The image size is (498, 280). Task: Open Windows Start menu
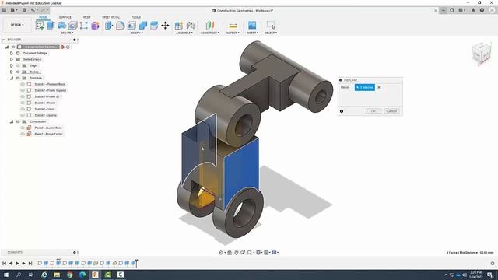tap(6, 275)
